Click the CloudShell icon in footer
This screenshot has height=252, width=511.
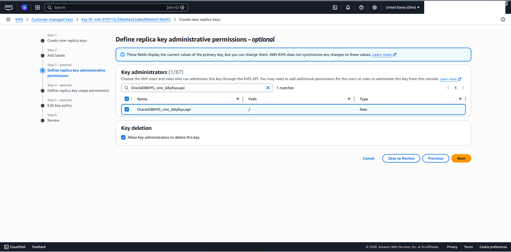(6, 247)
